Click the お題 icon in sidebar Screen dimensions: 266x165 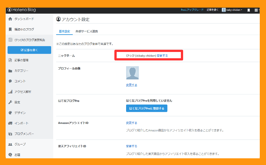10,155
